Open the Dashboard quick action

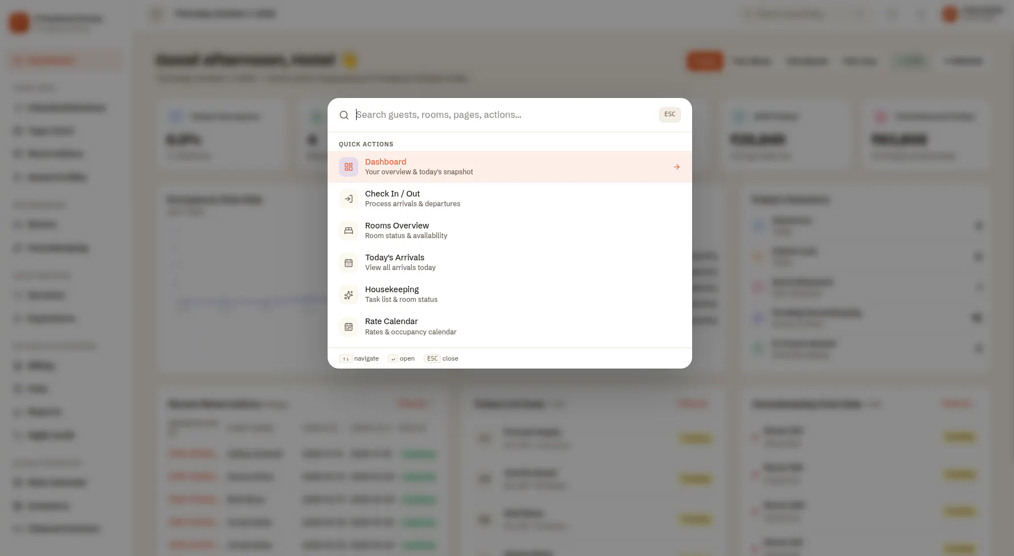pos(510,167)
